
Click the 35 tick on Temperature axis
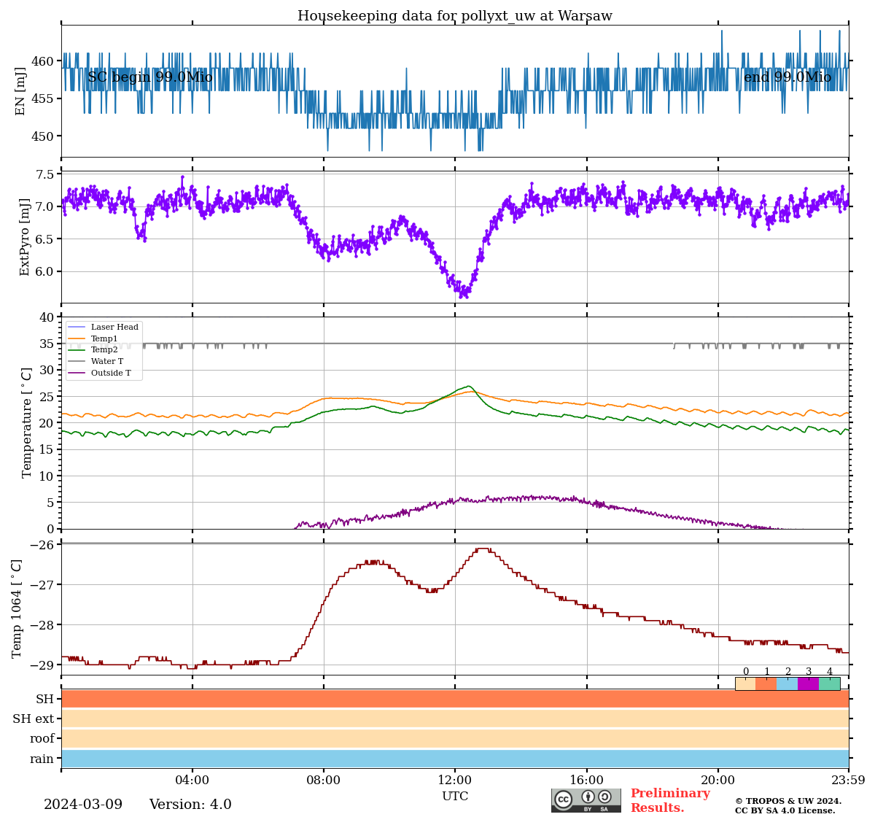pyautogui.click(x=47, y=344)
